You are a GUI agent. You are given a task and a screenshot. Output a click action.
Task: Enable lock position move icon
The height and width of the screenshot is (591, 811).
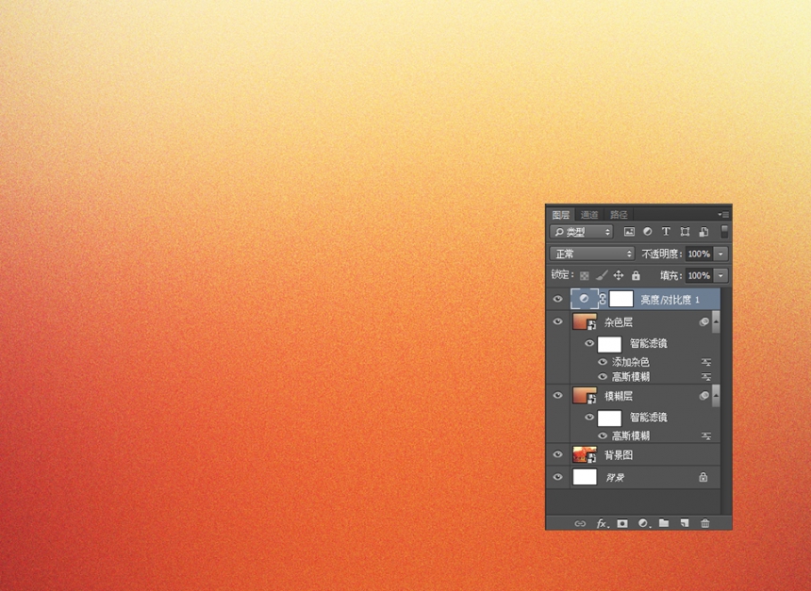click(619, 275)
